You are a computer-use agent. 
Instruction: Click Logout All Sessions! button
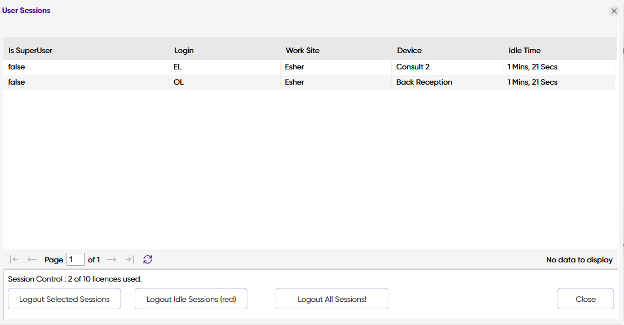pos(332,299)
